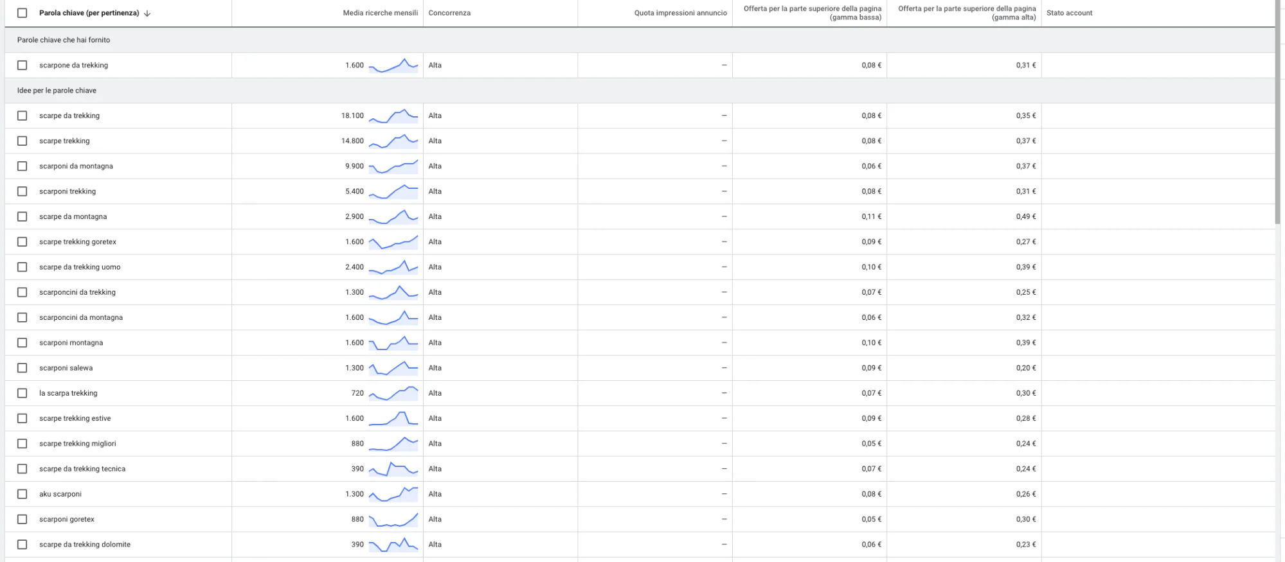
Task: Tick scarpe da montagna checkbox
Action: pyautogui.click(x=22, y=216)
